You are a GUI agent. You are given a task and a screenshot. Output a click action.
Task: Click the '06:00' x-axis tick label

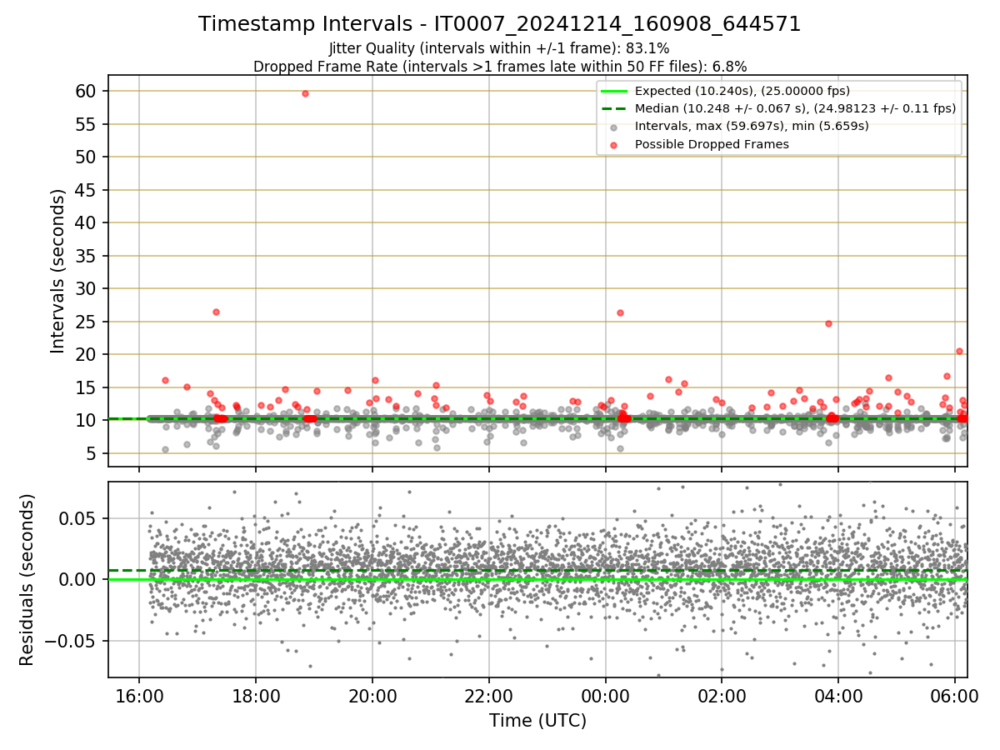(955, 696)
